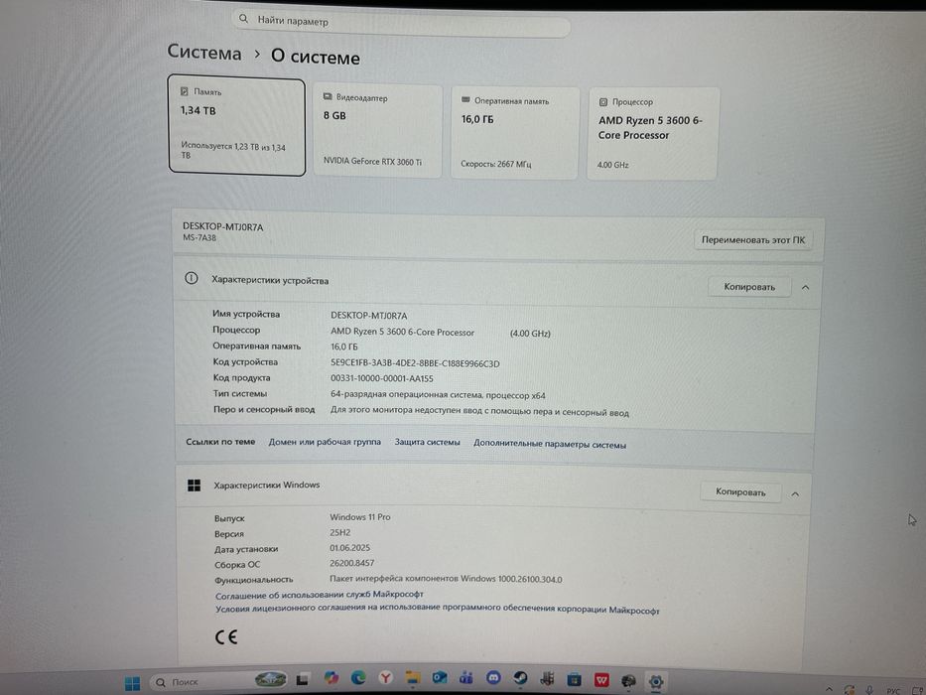Click the microphone icon in the system tray

coord(869,690)
